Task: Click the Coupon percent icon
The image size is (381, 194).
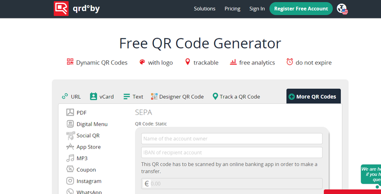Action: click(70, 169)
